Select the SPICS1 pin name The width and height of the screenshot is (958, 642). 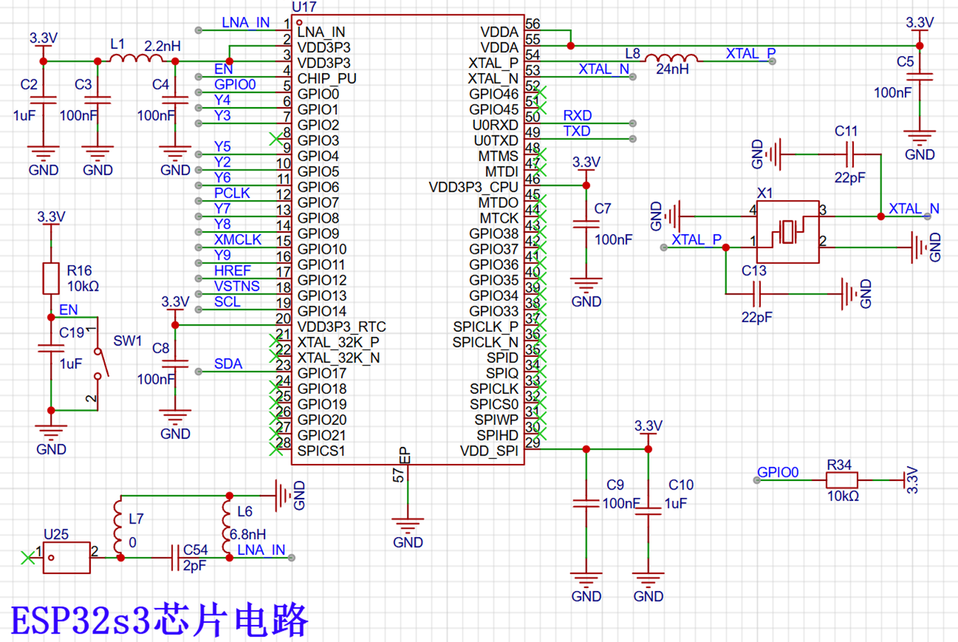(x=321, y=450)
